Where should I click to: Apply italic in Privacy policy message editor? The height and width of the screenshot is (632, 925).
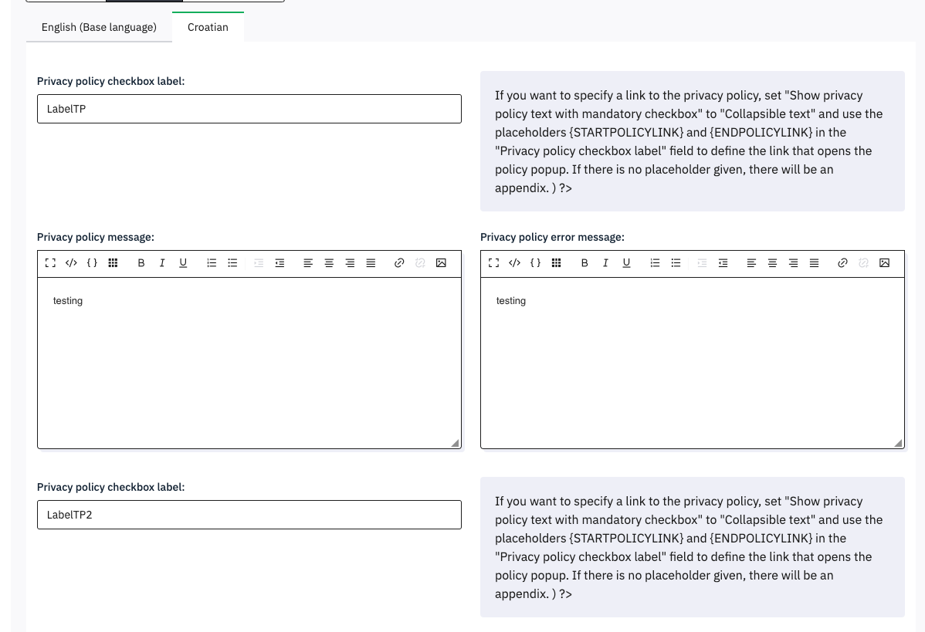[162, 263]
